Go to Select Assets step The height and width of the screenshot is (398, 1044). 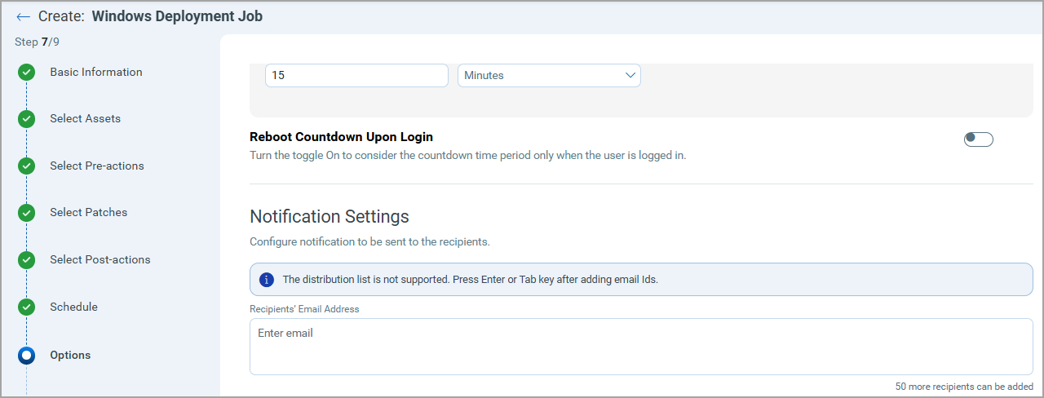85,119
